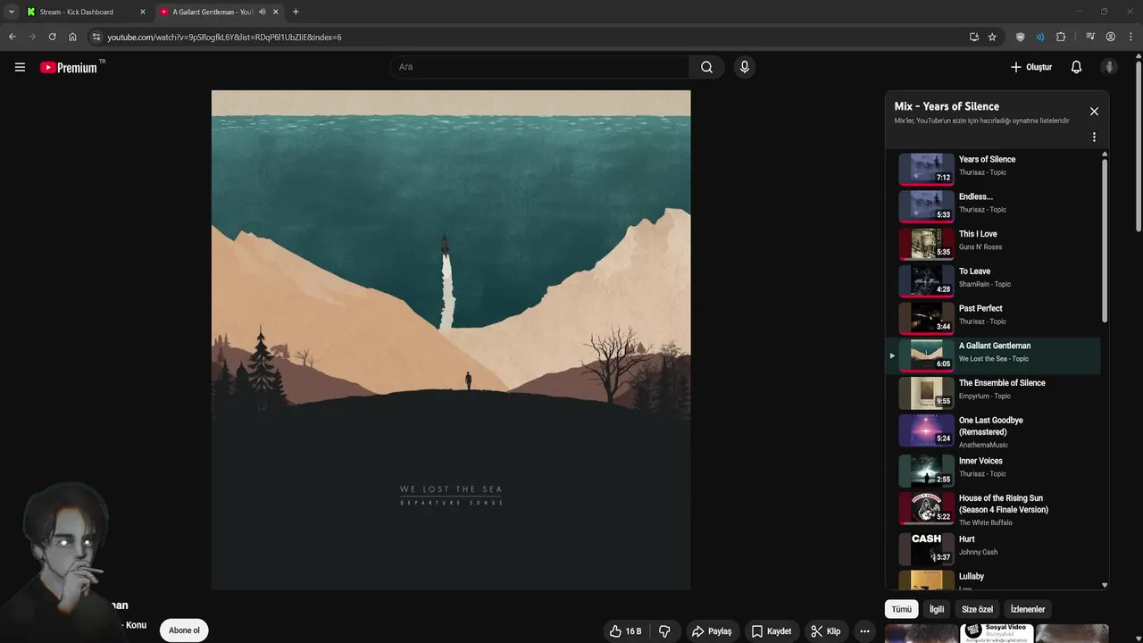Viewport: 1143px width, 643px height.
Task: Open the blue sound-wave extension
Action: click(x=1040, y=37)
